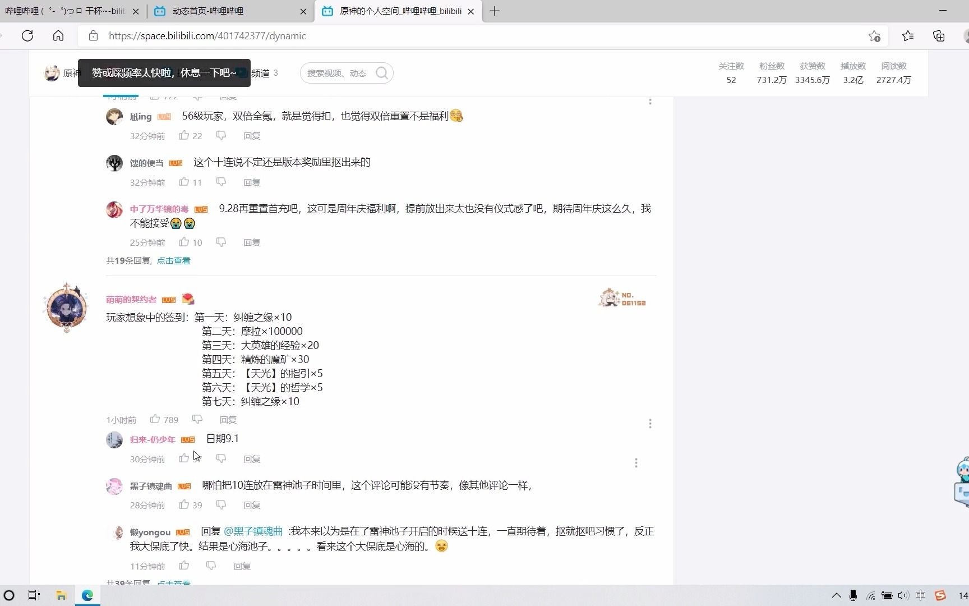This screenshot has width=969, height=606.
Task: Click 原神 avatar in space header
Action: click(52, 73)
